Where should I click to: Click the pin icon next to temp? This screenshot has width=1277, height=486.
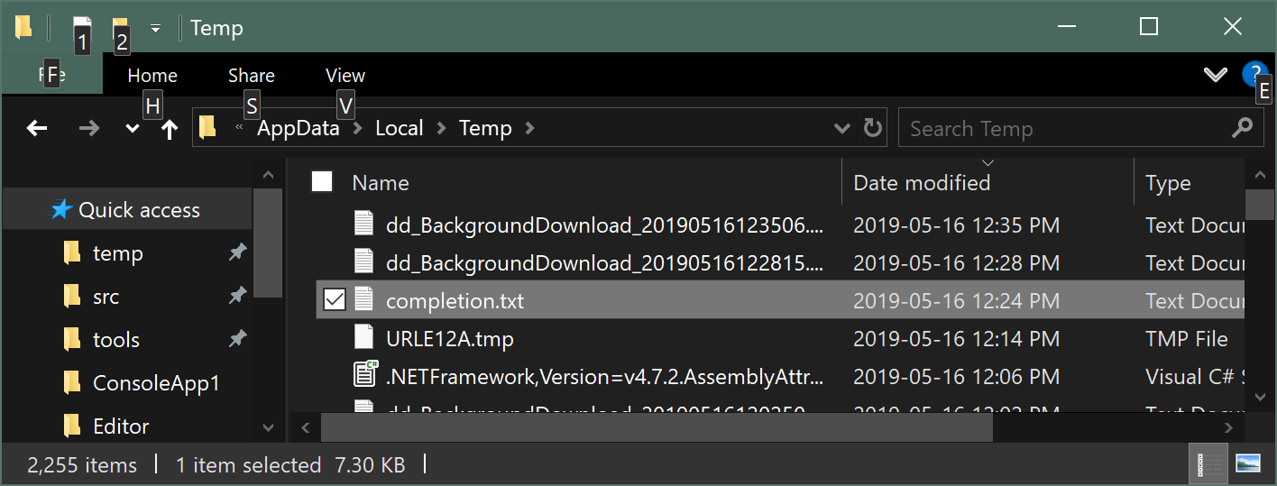[x=237, y=253]
